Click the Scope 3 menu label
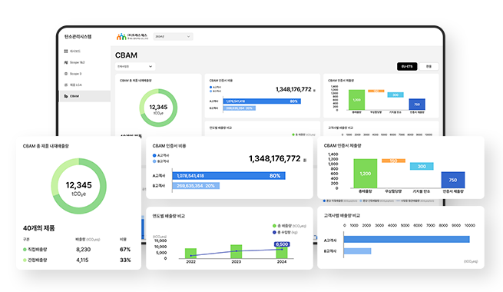503x292 pixels. coord(76,74)
